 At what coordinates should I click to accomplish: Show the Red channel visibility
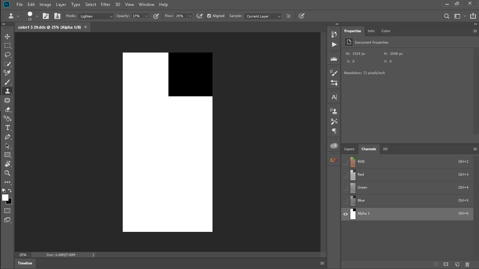click(345, 175)
